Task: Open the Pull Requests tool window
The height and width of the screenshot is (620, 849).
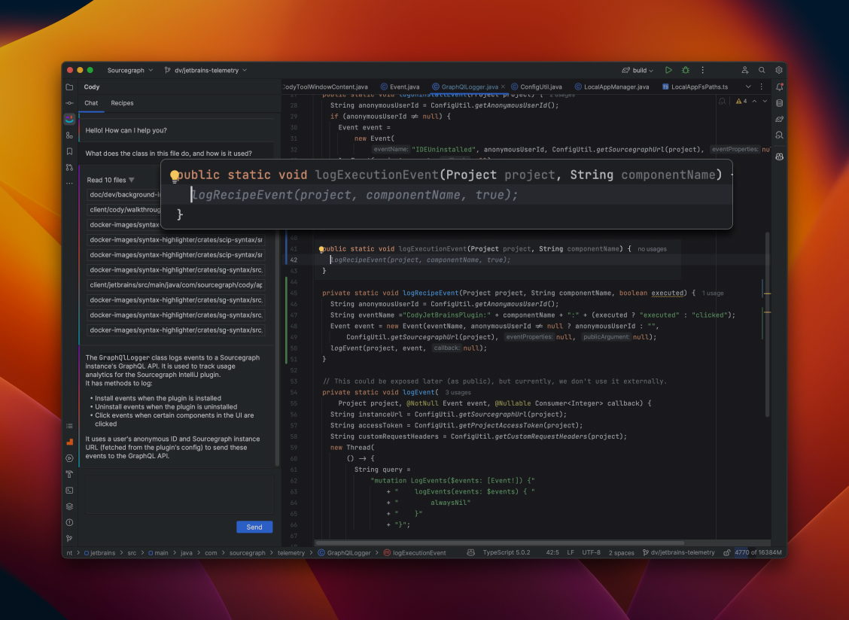Action: [69, 167]
